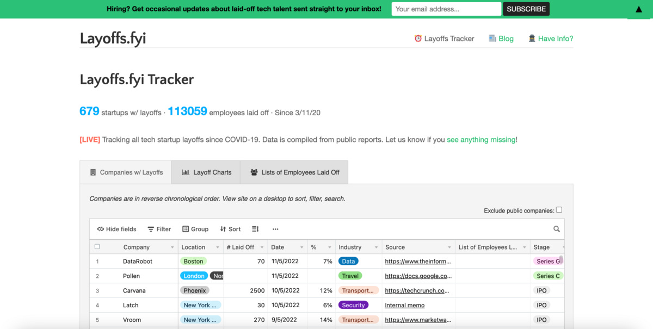
Task: Select the Vroom company cell
Action: click(132, 320)
